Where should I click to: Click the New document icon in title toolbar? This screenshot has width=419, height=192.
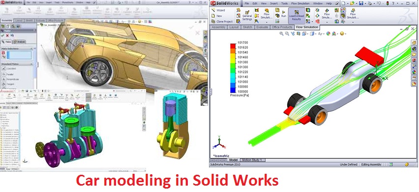coord(343,3)
